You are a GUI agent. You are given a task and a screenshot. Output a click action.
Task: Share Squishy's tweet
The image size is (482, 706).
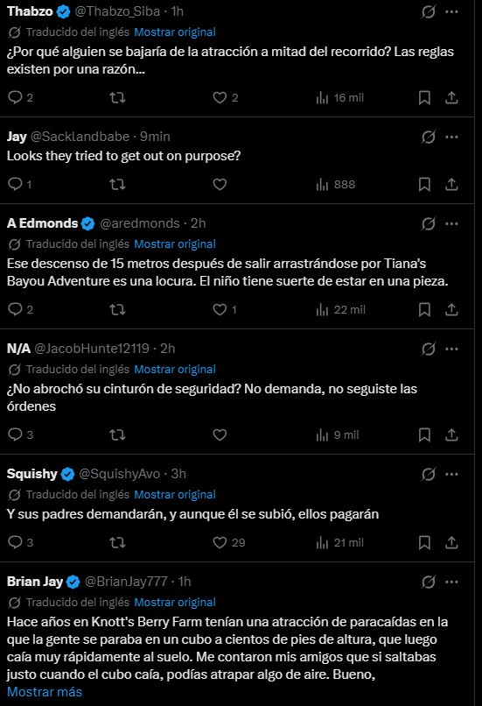[451, 542]
